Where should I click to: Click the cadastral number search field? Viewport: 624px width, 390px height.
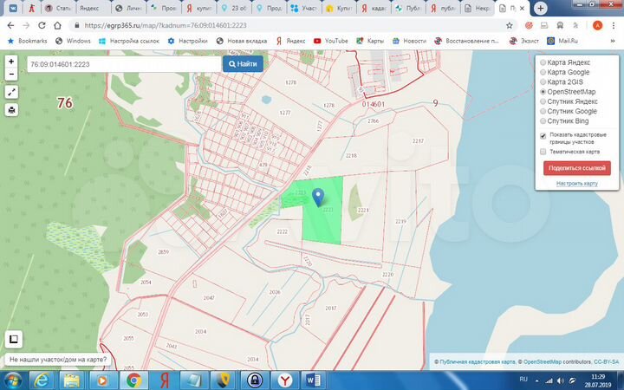point(123,64)
